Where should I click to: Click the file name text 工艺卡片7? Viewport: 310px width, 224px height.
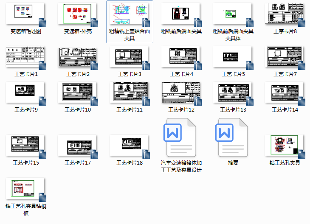tap(285, 74)
